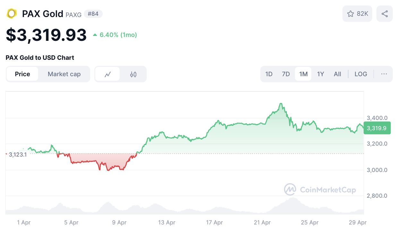Click the 3,123.1 baseline price label
The image size is (396, 227).
pos(18,154)
